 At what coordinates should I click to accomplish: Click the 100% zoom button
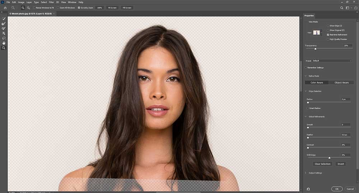[99, 8]
